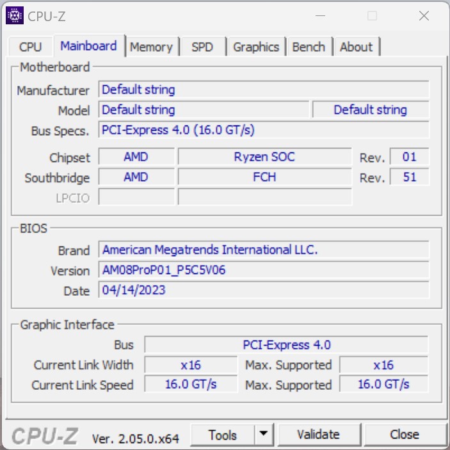Click the BIOS Version field
The image size is (450, 450).
click(263, 270)
